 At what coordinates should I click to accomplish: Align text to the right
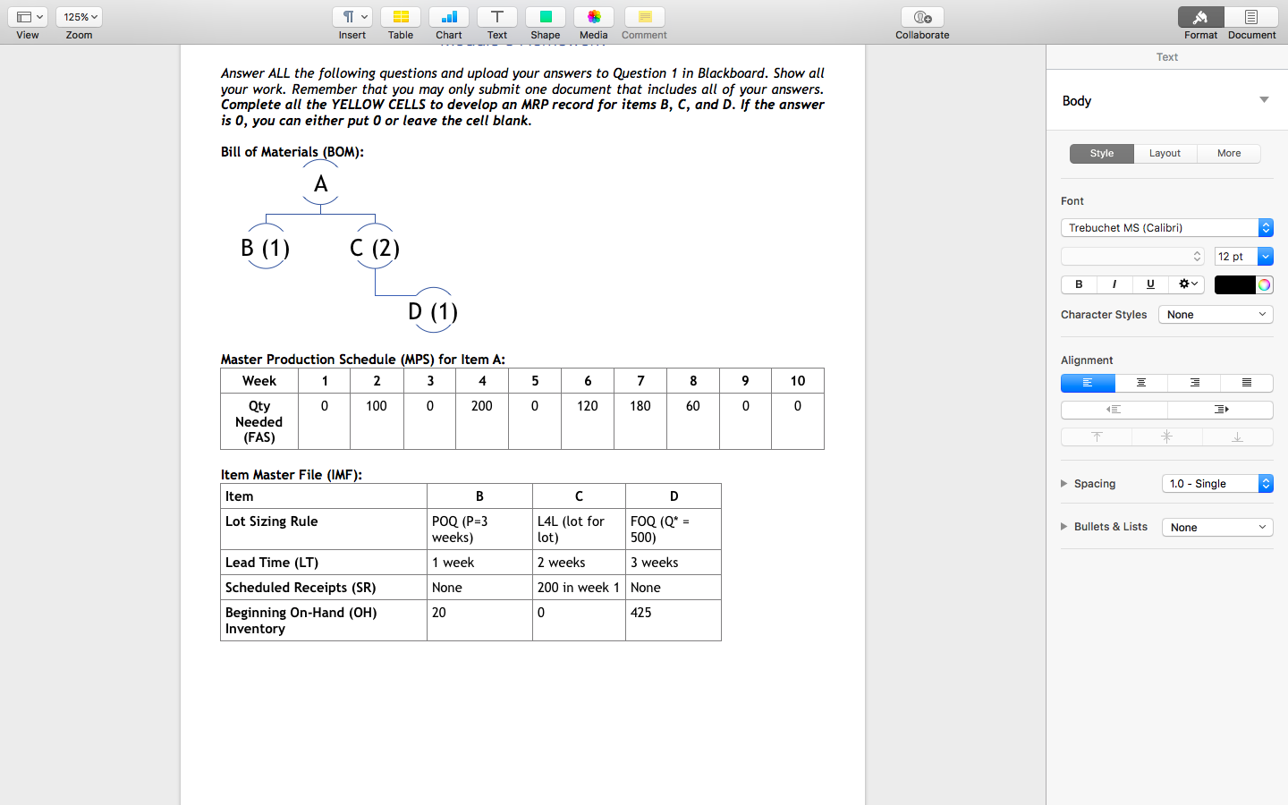(1194, 384)
